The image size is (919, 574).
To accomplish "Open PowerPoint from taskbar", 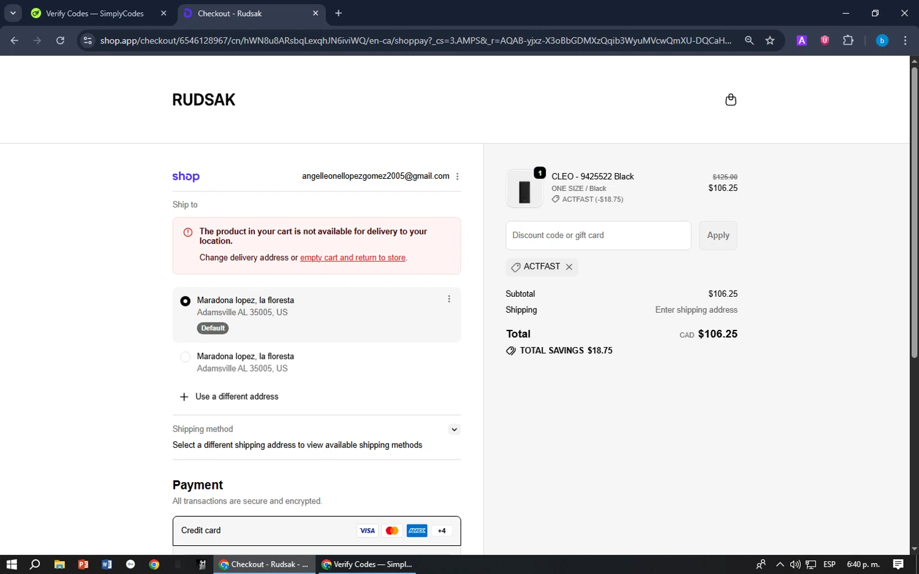I will (83, 564).
